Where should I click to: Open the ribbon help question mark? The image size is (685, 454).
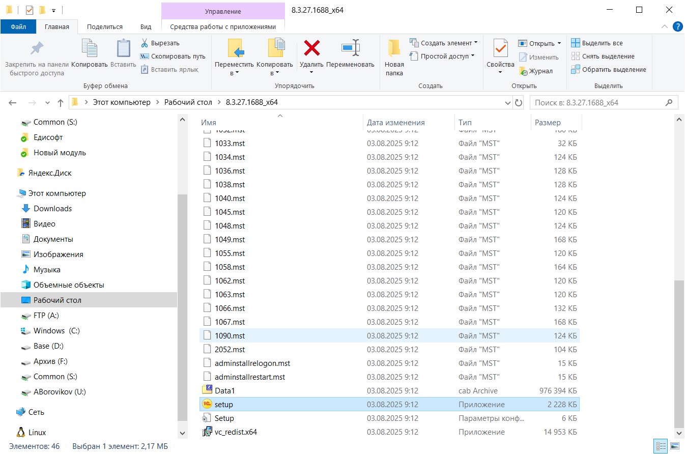(677, 26)
